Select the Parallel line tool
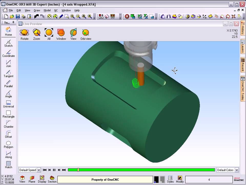Screen dimensions: 246x185 click(x=8, y=84)
